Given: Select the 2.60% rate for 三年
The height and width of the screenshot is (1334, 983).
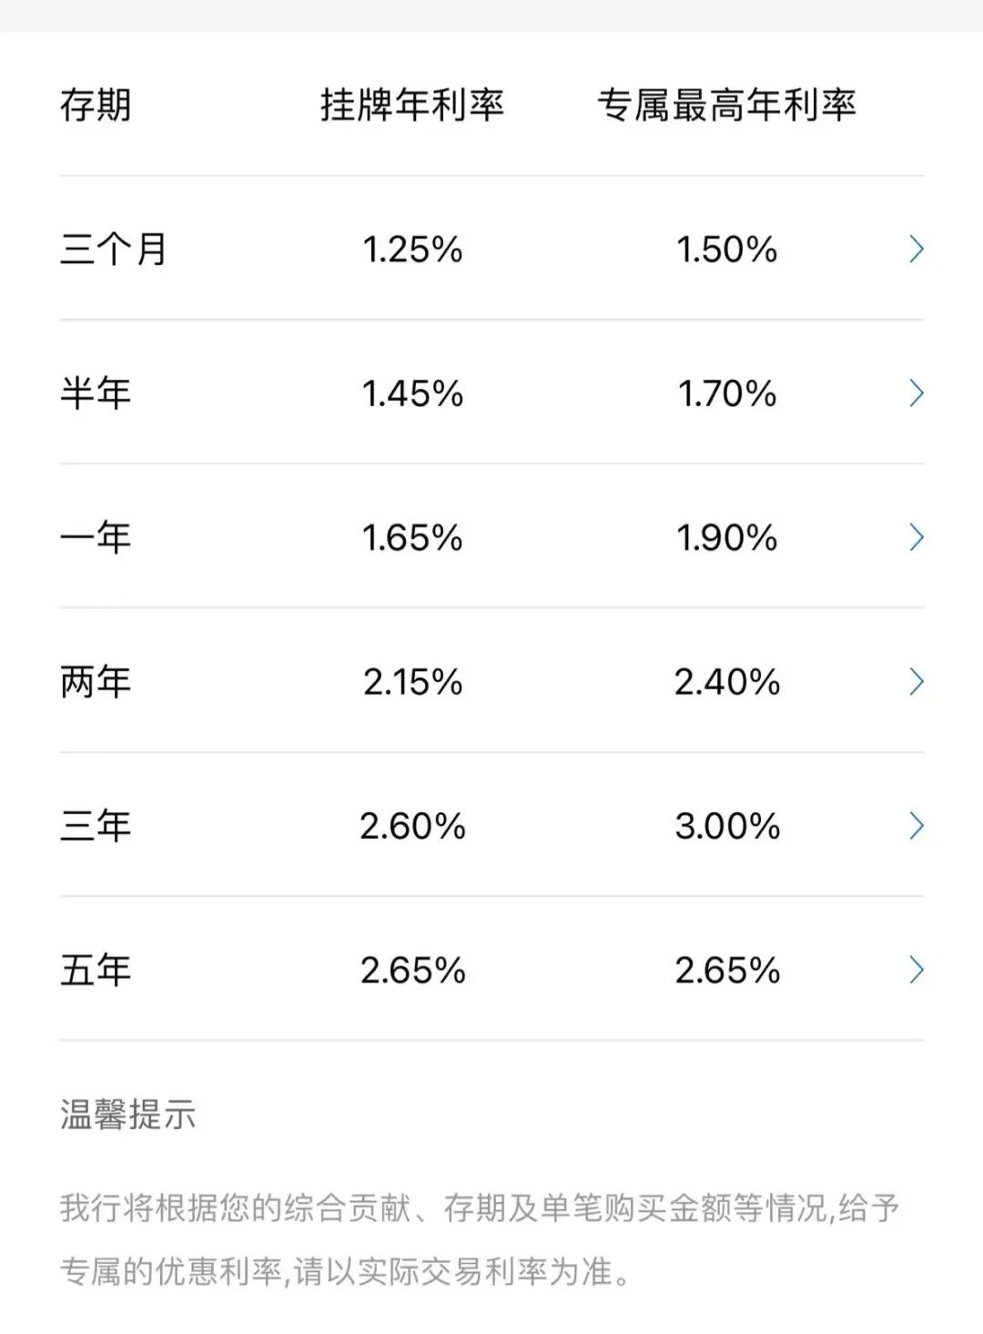Looking at the screenshot, I should click(414, 825).
